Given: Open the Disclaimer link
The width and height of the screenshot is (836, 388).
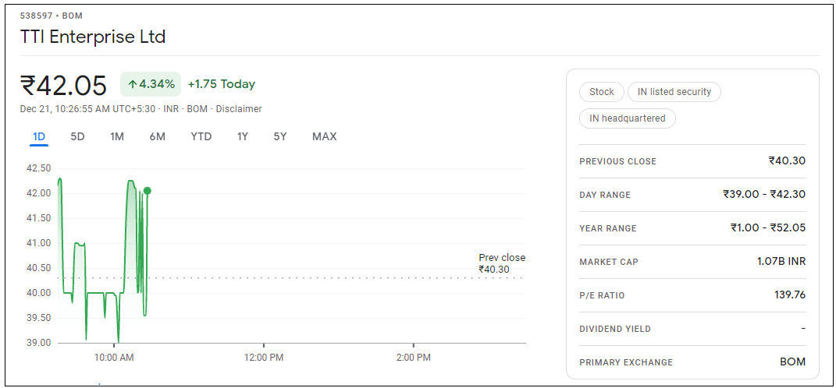Looking at the screenshot, I should coord(239,109).
